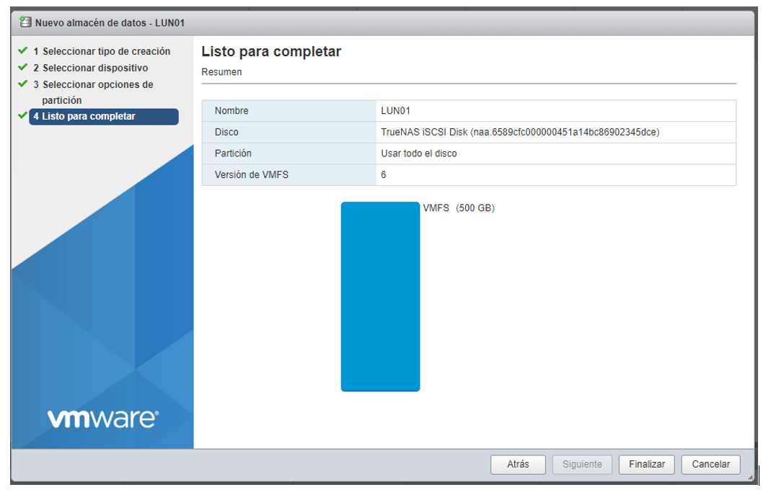
Task: Click the Resumen subtitle
Action: (221, 72)
